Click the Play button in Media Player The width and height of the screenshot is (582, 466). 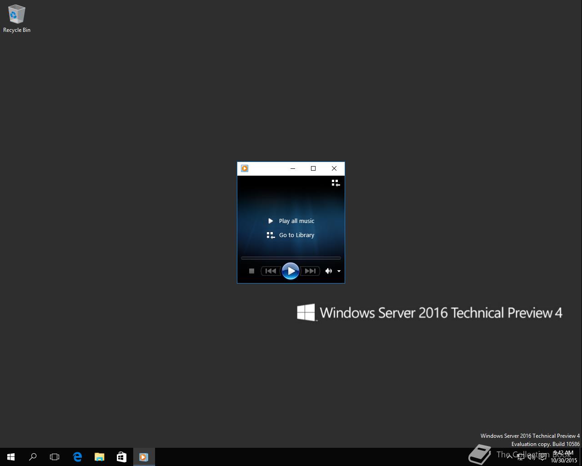pyautogui.click(x=291, y=271)
